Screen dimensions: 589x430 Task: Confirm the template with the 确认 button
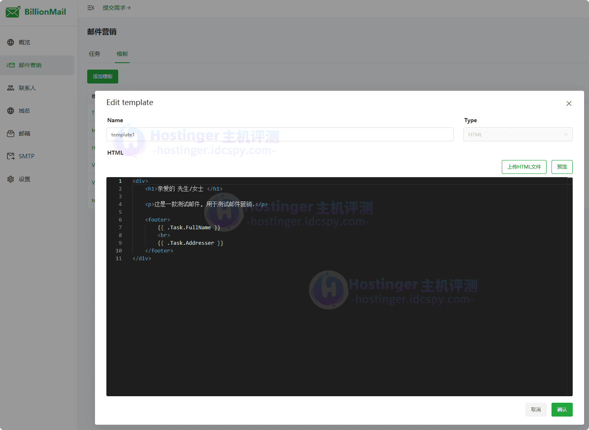(562, 410)
